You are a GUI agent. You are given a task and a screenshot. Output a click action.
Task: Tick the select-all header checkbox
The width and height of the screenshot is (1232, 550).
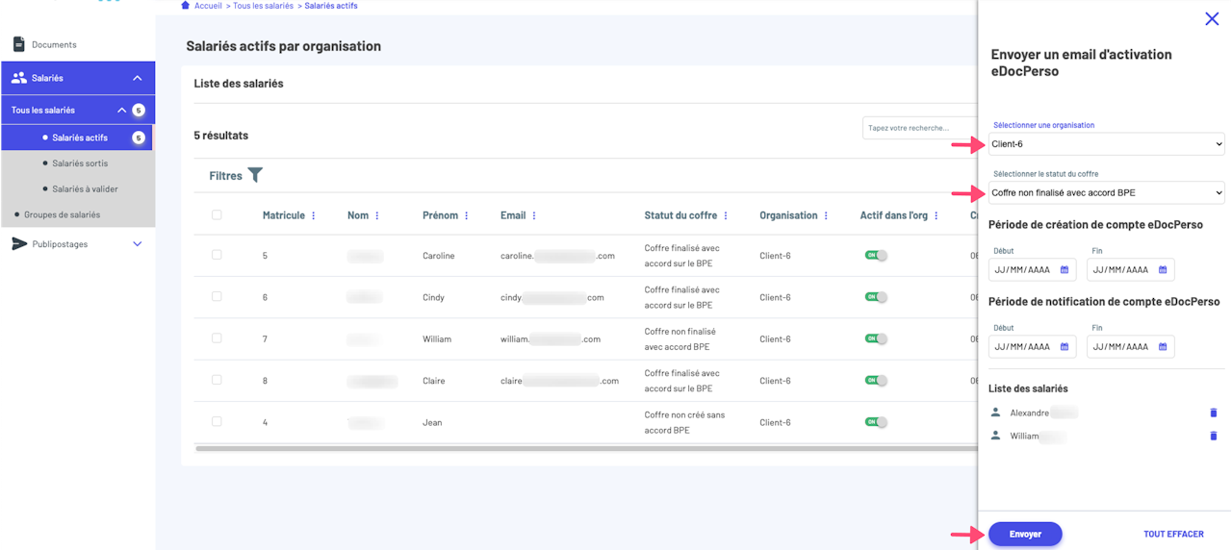click(217, 214)
